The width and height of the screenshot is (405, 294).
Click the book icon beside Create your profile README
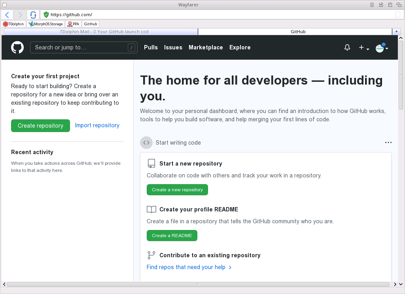[x=151, y=209]
